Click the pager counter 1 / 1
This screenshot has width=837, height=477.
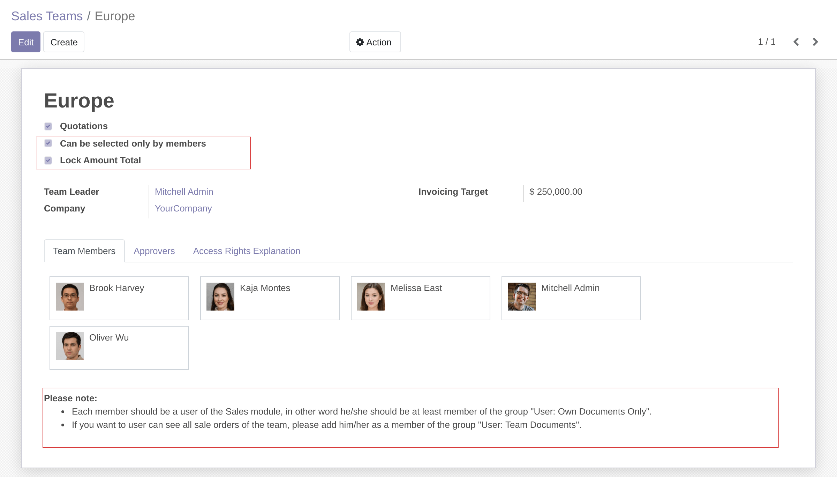(767, 42)
